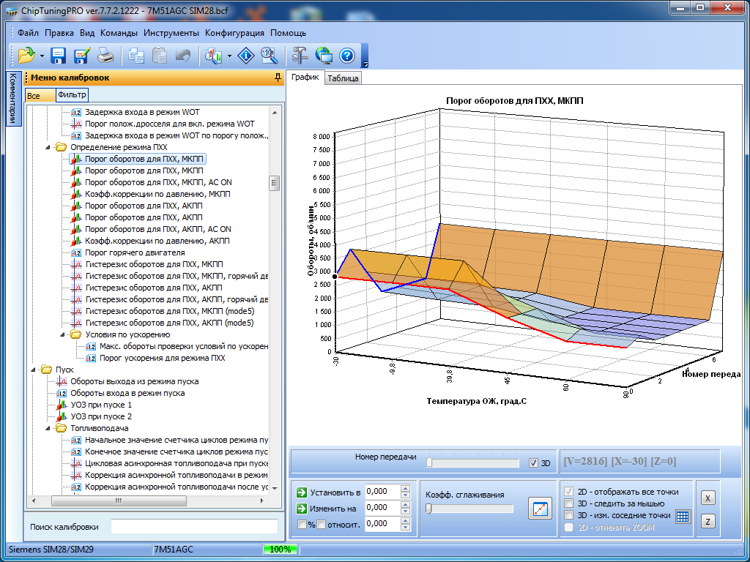Open settings with hammer and wrench icon

click(300, 55)
